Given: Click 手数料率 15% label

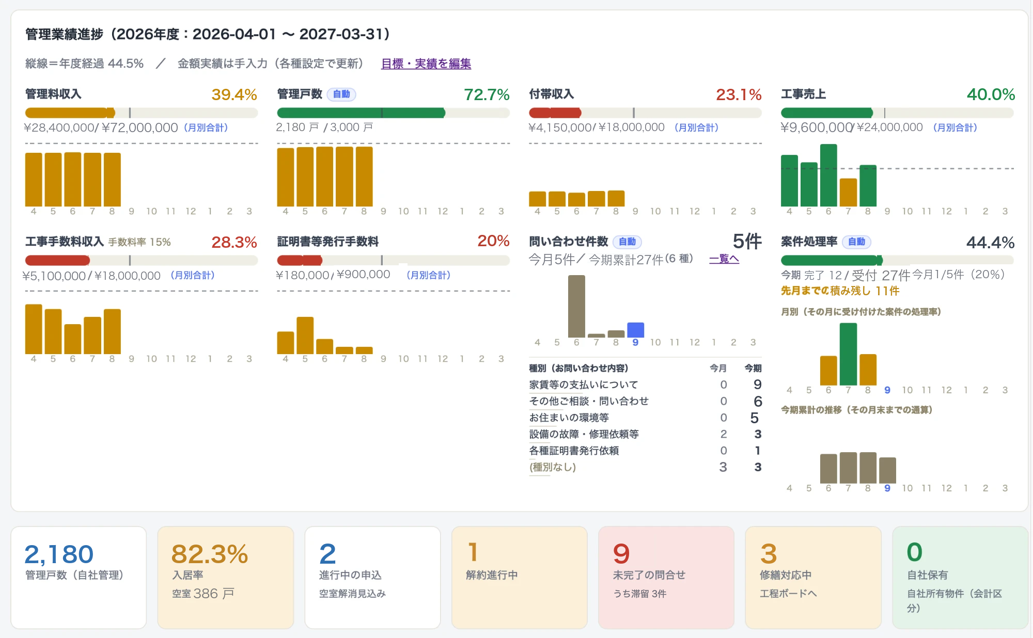Looking at the screenshot, I should click(139, 242).
